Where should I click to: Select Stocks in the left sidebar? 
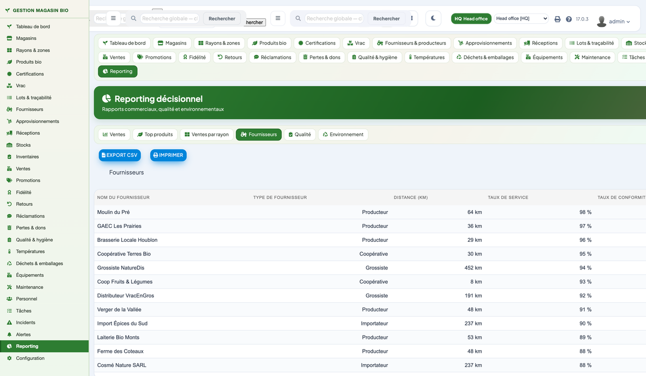pos(44,145)
